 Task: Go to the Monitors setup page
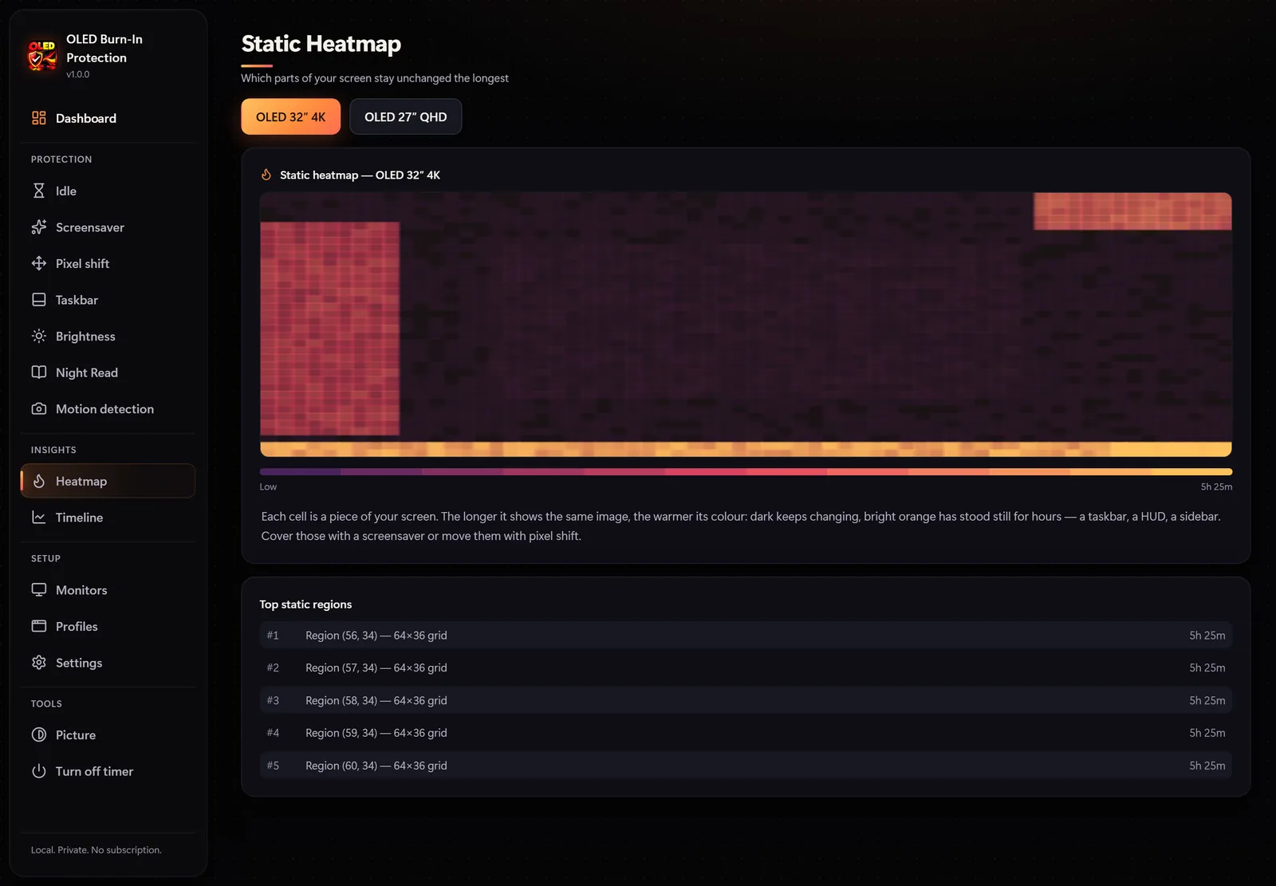point(108,590)
